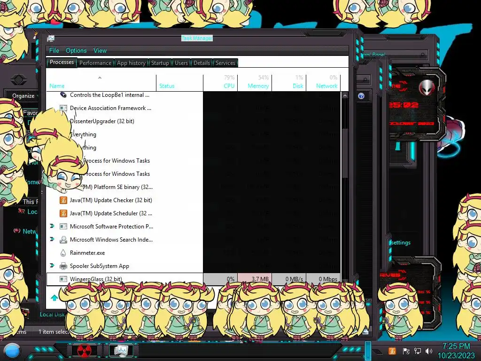The width and height of the screenshot is (481, 361).
Task: Click the Spooler SubSystem printer icon
Action: pyautogui.click(x=63, y=266)
